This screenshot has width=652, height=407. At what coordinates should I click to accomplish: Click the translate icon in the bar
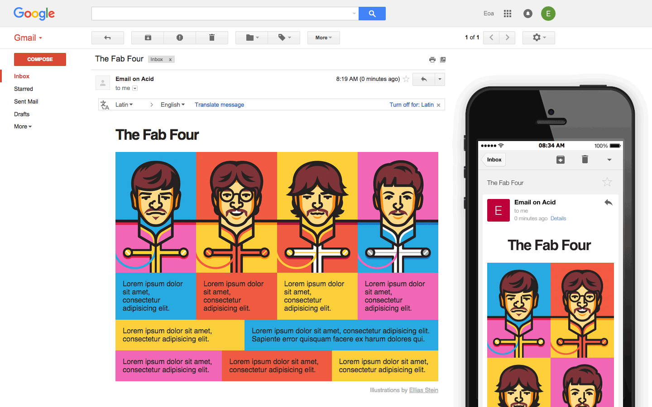(105, 105)
